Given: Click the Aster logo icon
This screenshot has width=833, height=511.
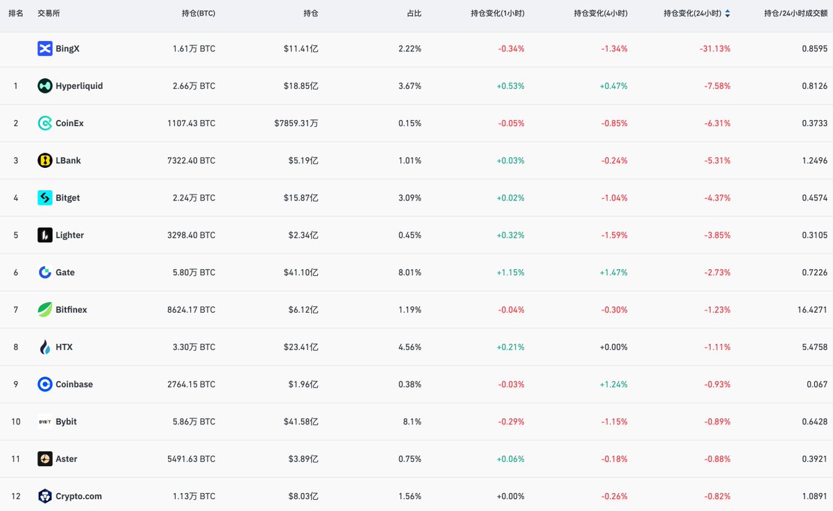Looking at the screenshot, I should pyautogui.click(x=45, y=459).
